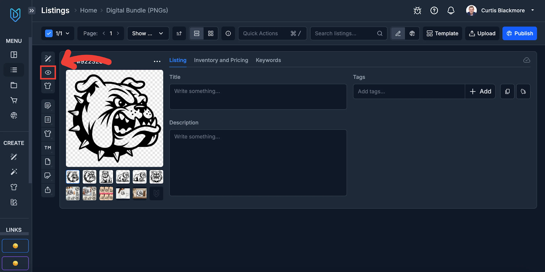Switch to the list row view
The height and width of the screenshot is (272, 545).
coord(197,33)
